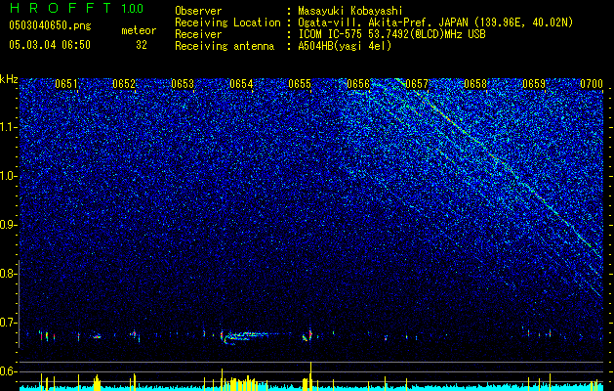Click observer name Masayuki Kobayashi
Viewport: 614px width, 391px height.
(x=350, y=11)
